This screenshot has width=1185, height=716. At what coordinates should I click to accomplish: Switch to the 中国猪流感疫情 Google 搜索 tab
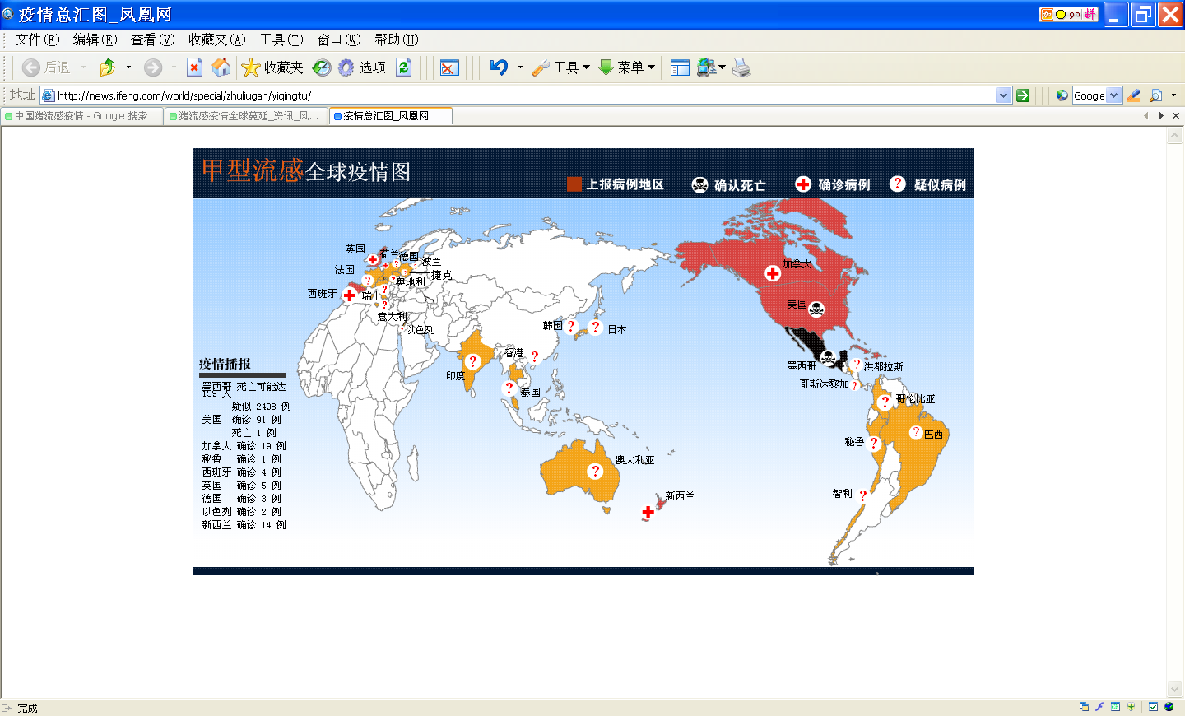coord(81,116)
